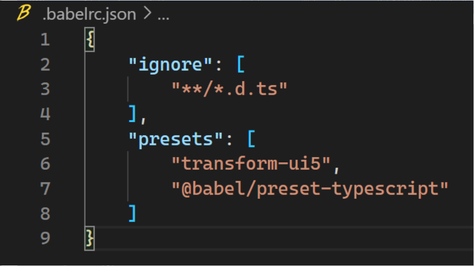The height and width of the screenshot is (266, 474).
Task: Click the "@babel/preset-typescript" string
Action: [x=310, y=188]
